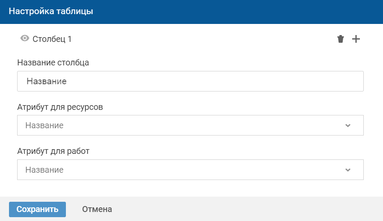Click chevron arrow of Атрибут для ресурсов
The width and height of the screenshot is (383, 221).
point(348,125)
